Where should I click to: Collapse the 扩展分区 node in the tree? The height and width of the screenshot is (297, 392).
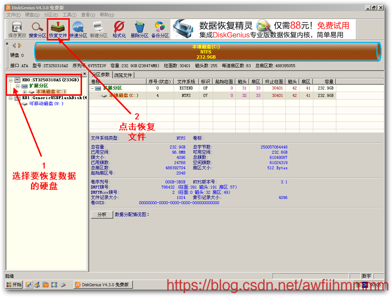tap(17, 86)
